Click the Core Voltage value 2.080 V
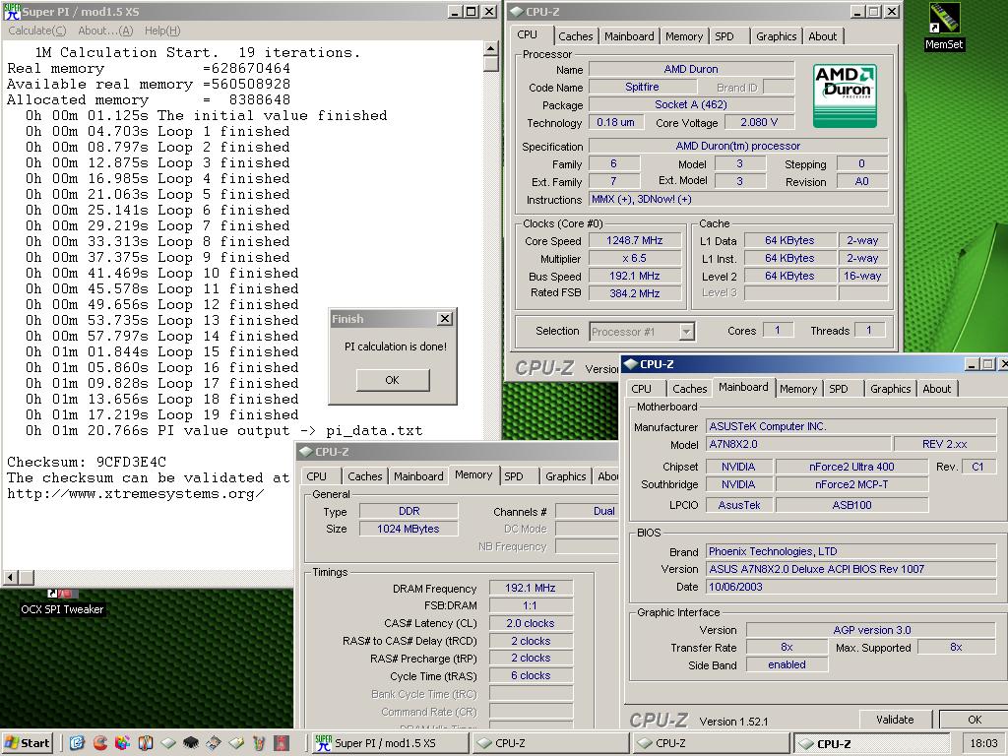 (x=759, y=122)
